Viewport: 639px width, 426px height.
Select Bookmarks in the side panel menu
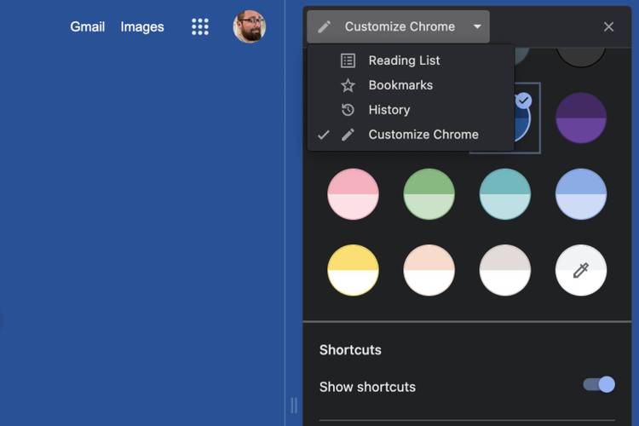[400, 85]
